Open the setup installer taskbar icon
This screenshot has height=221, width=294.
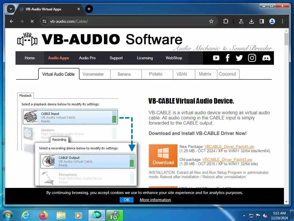pyautogui.click(x=115, y=215)
